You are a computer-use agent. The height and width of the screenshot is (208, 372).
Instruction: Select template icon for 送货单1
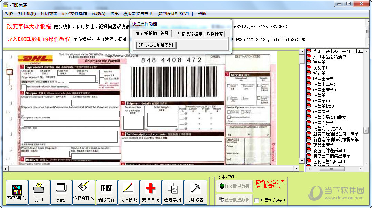pyautogui.click(x=309, y=68)
